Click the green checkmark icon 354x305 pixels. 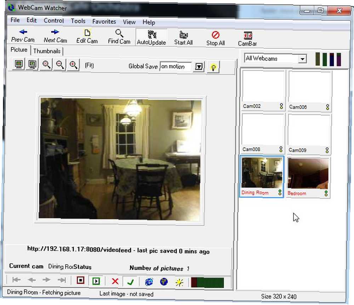[x=131, y=282]
